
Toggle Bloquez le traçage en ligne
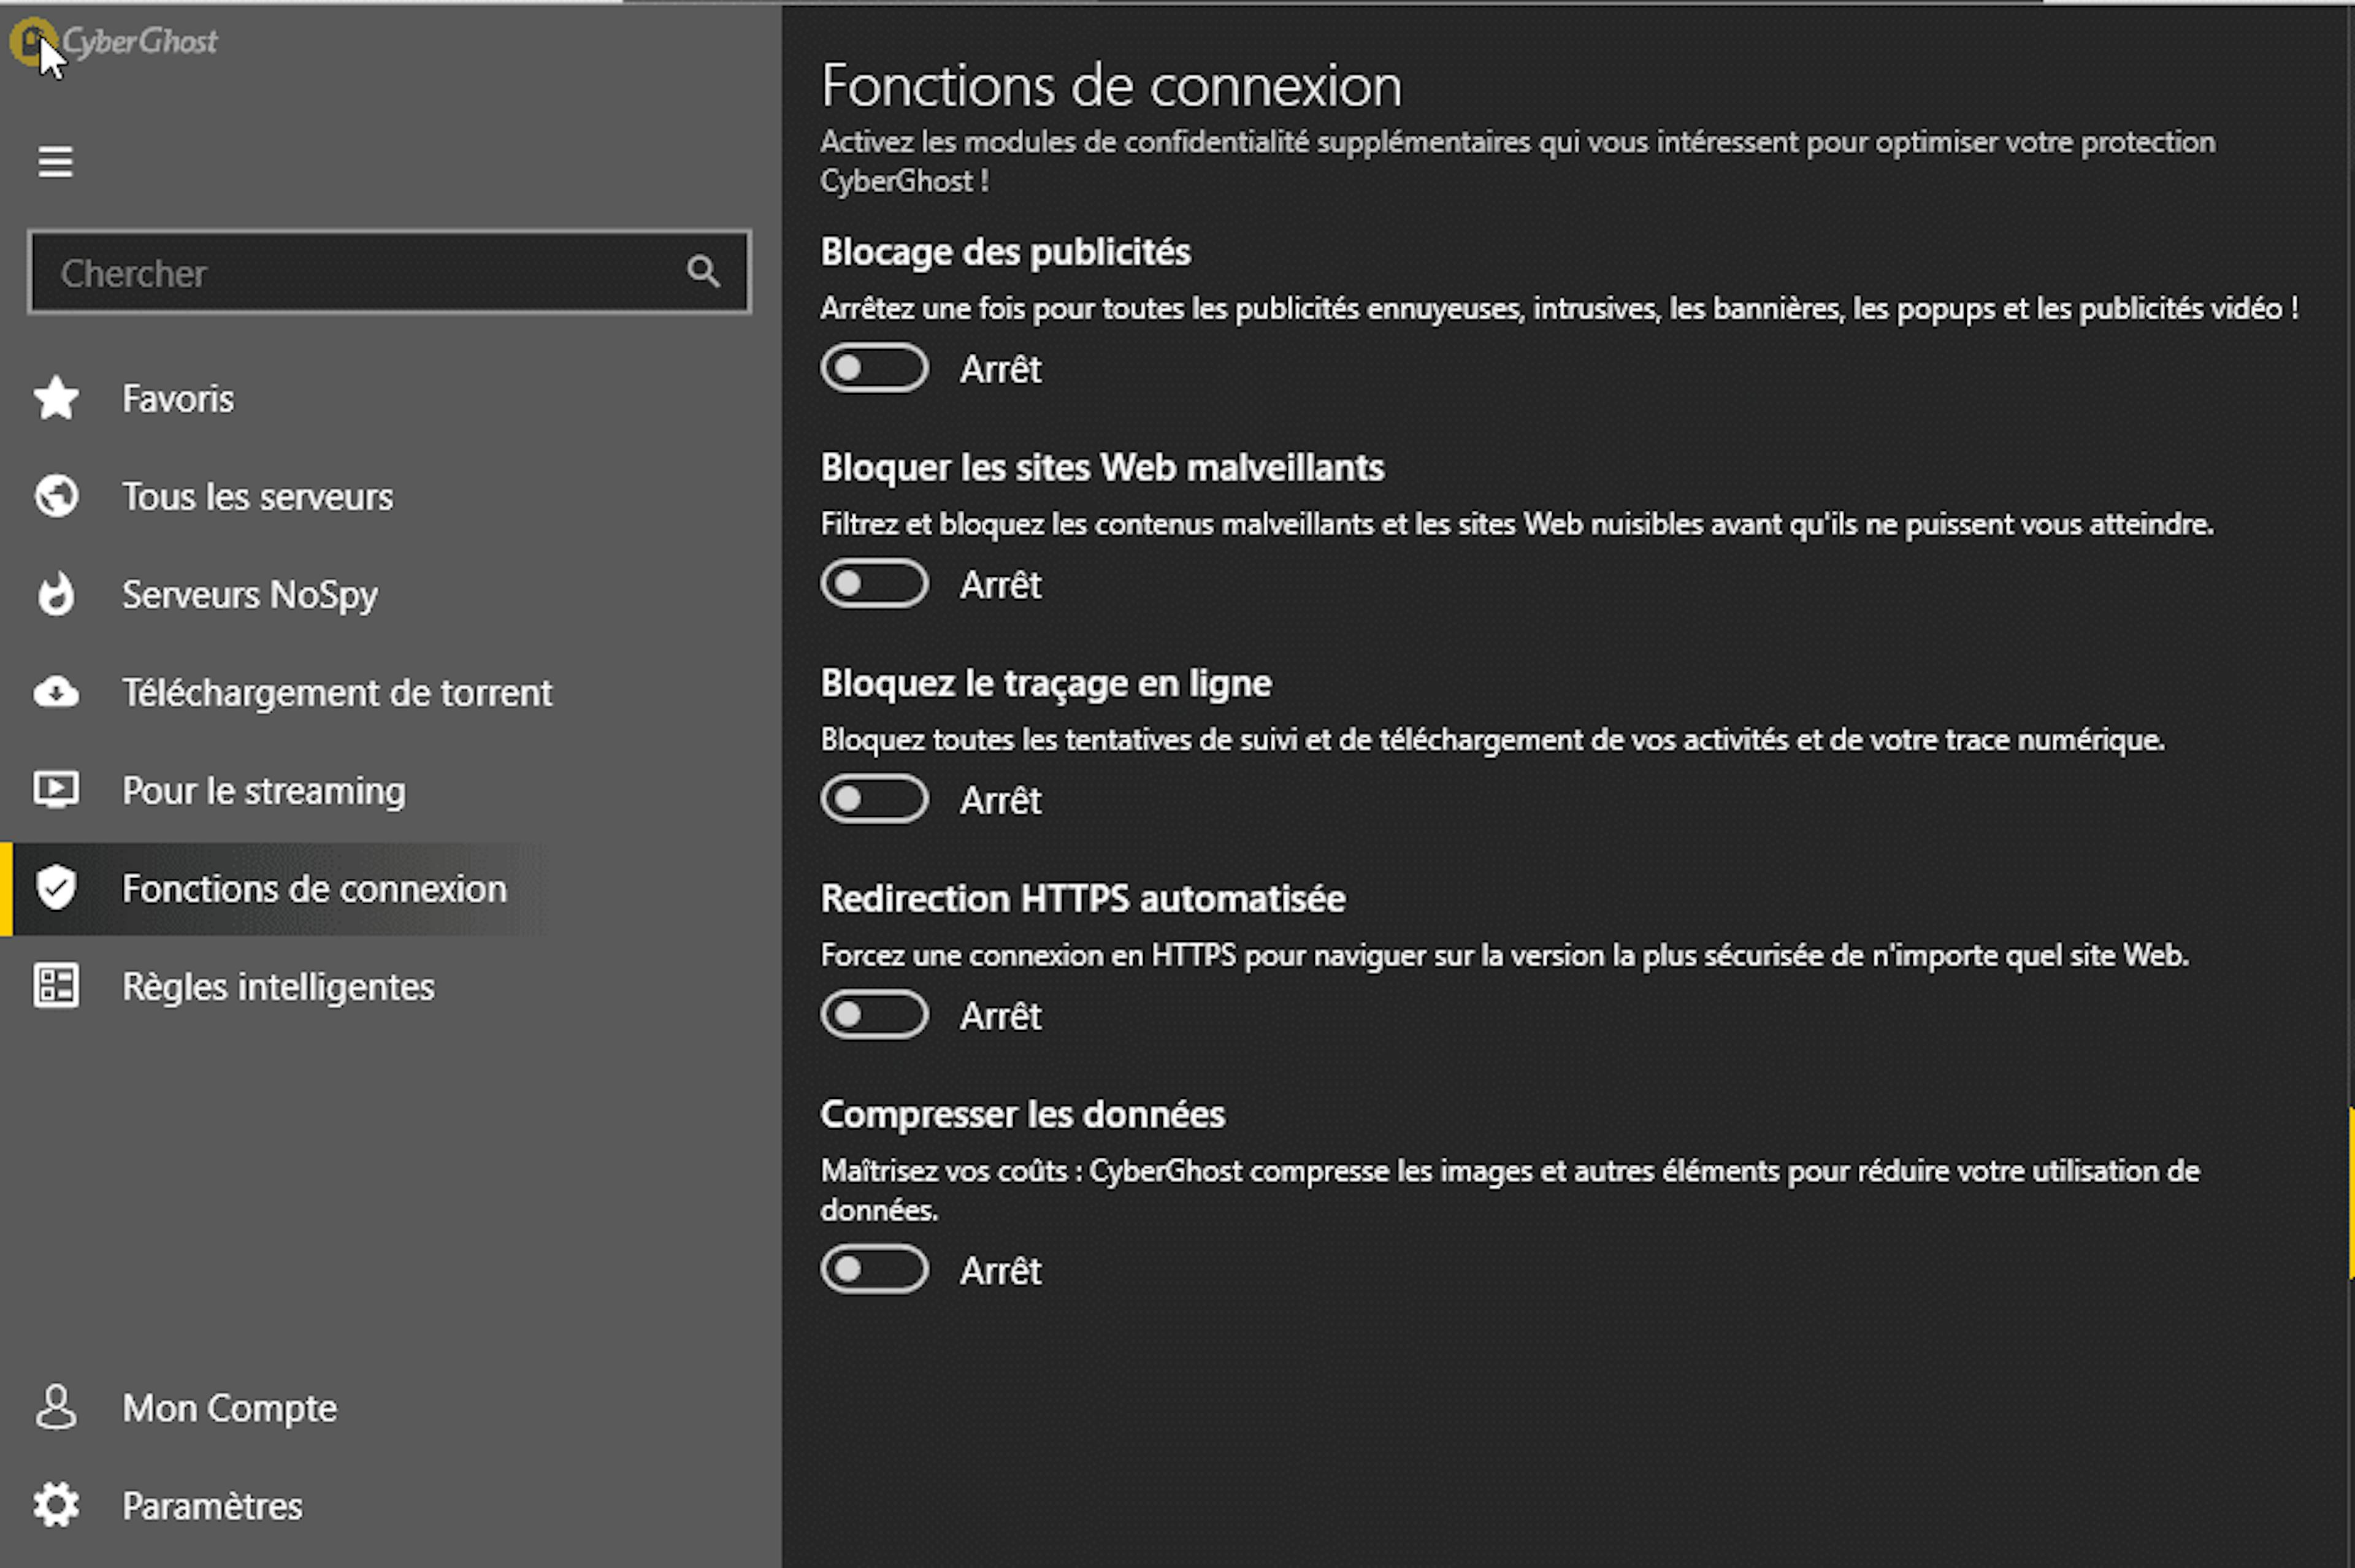pyautogui.click(x=874, y=799)
